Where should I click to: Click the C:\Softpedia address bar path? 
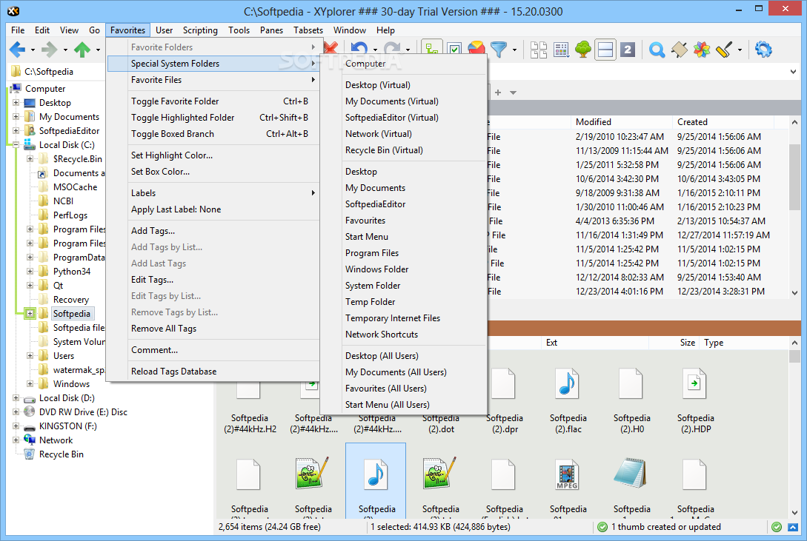49,72
